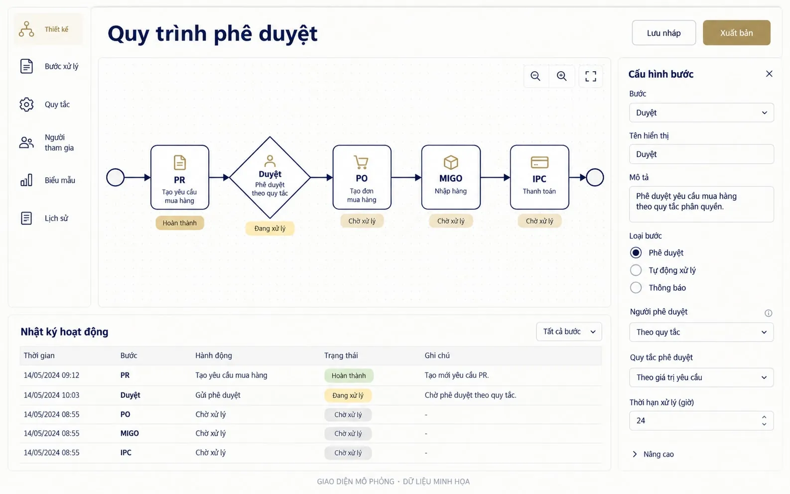Open the Tất cả bước filter dropdown
The image size is (790, 494).
569,332
